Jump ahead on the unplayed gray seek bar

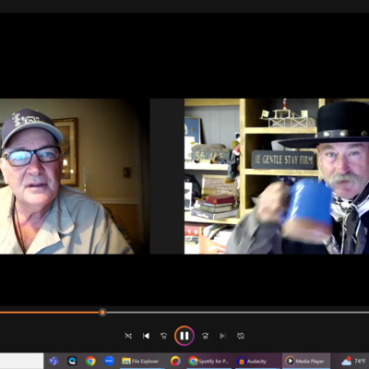pyautogui.click(x=237, y=313)
